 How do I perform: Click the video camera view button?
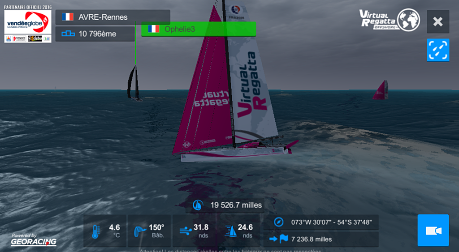click(x=433, y=231)
